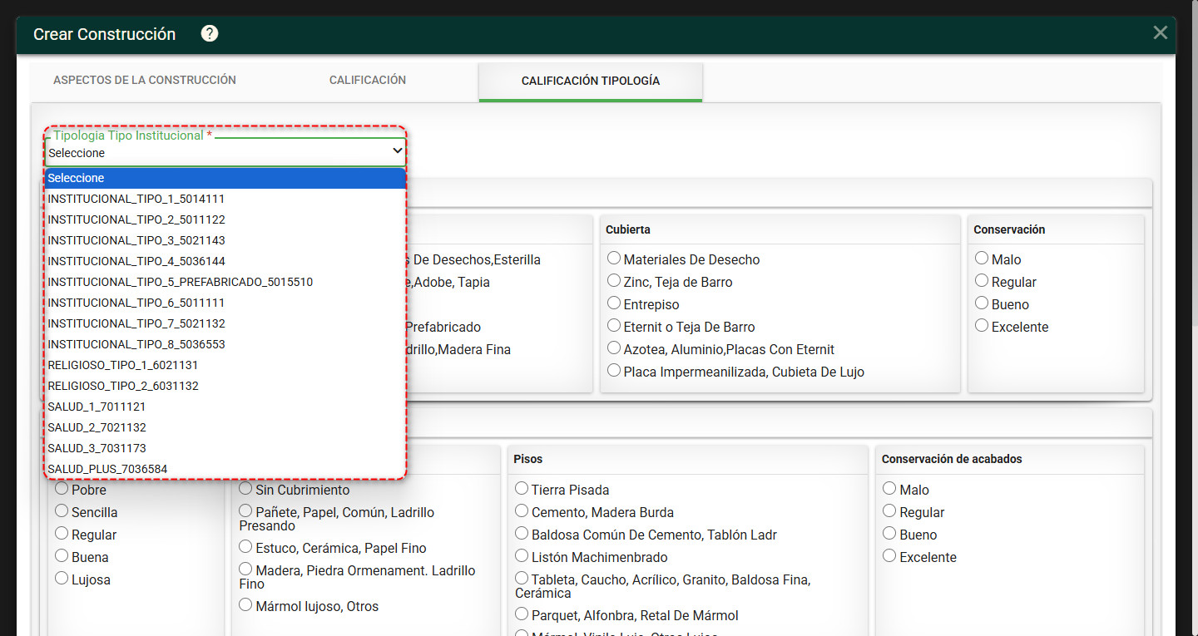Set Conservación de acabados to Regular
This screenshot has height=636, width=1198.
click(889, 511)
